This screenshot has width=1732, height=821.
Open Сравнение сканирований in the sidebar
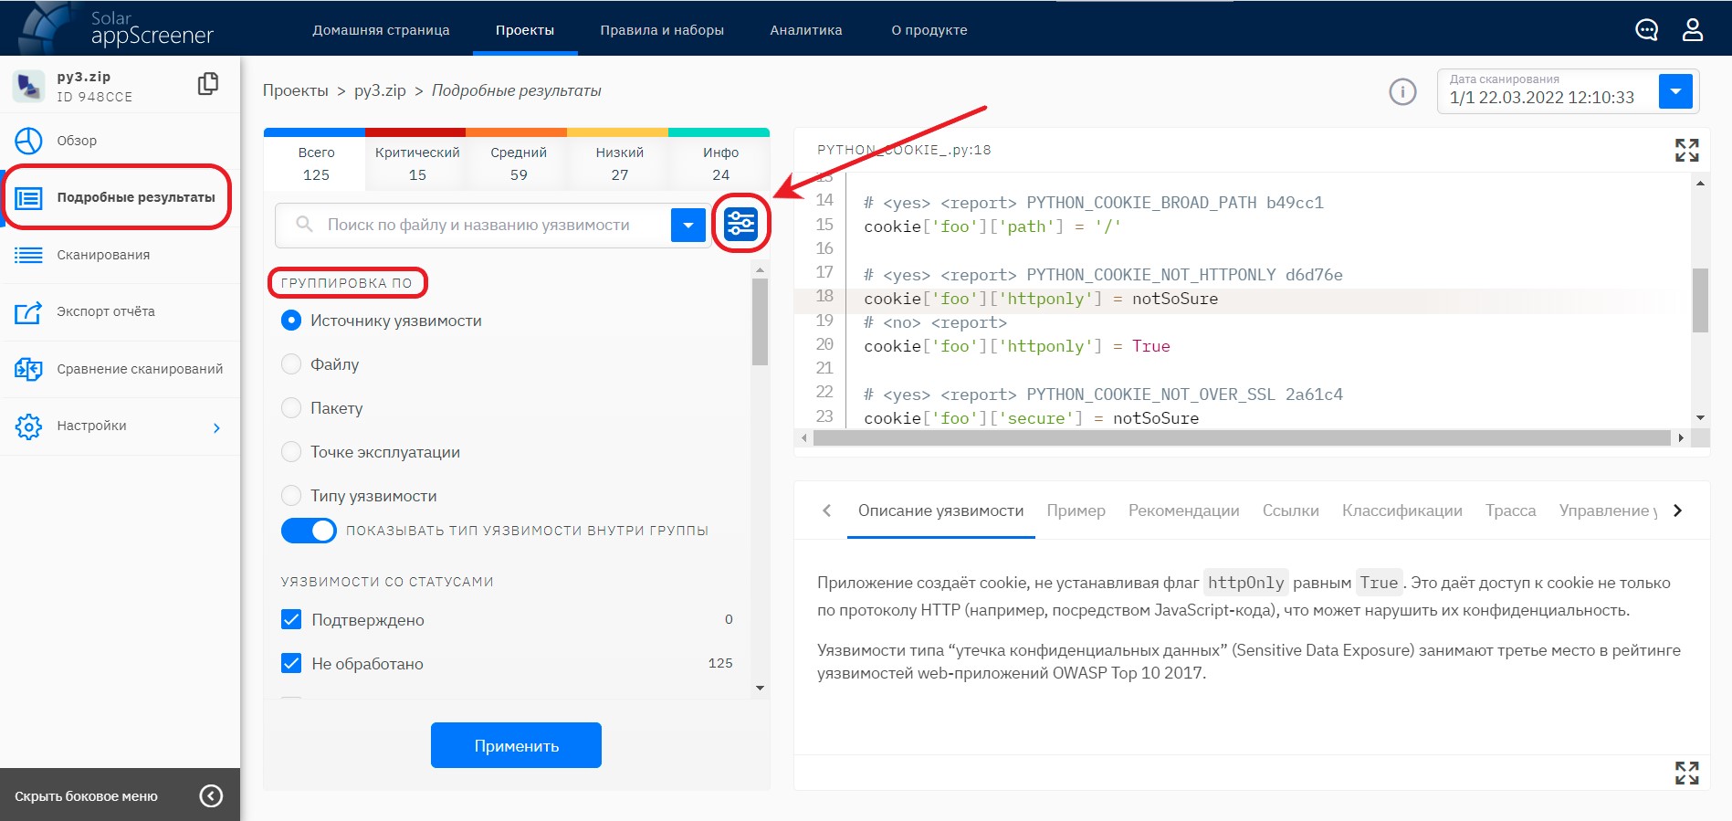pyautogui.click(x=120, y=369)
